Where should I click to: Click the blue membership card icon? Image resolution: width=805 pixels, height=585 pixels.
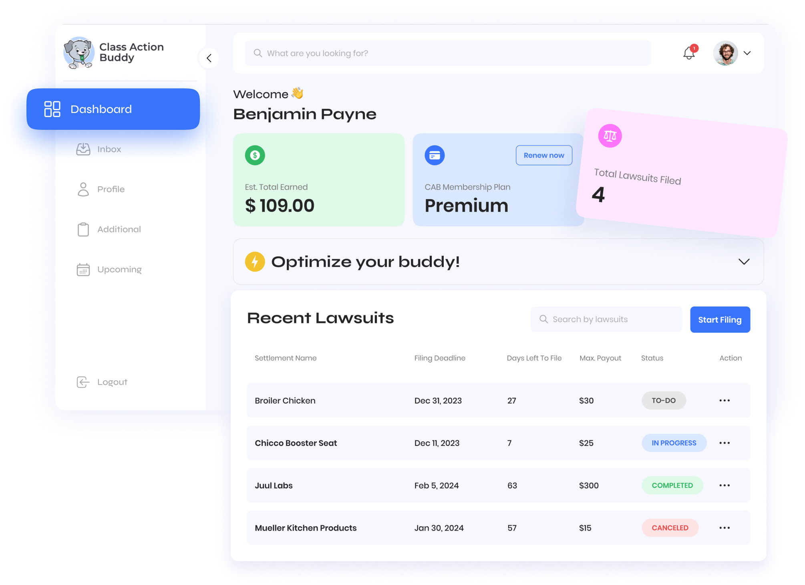435,155
